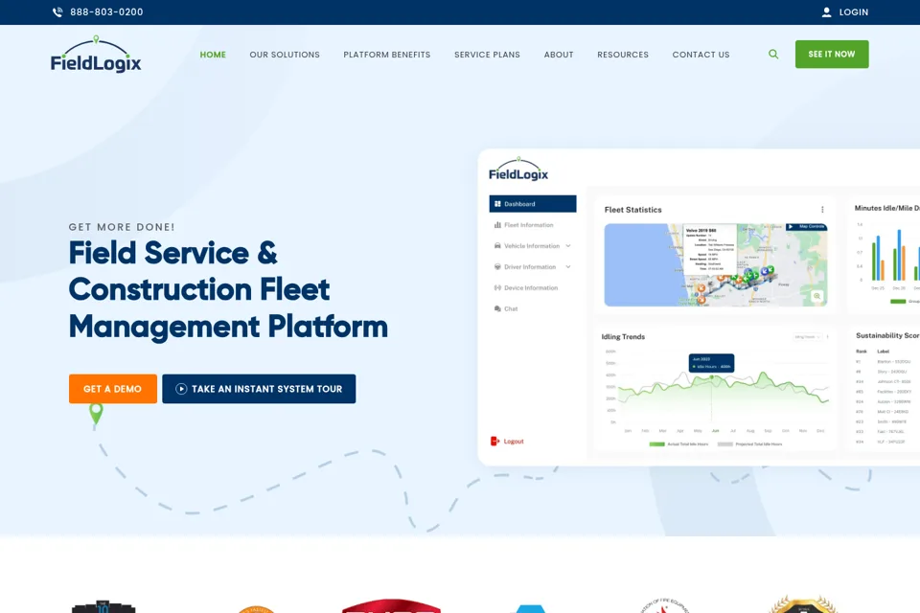Open the Idling Trends filter dropdown

pyautogui.click(x=807, y=337)
